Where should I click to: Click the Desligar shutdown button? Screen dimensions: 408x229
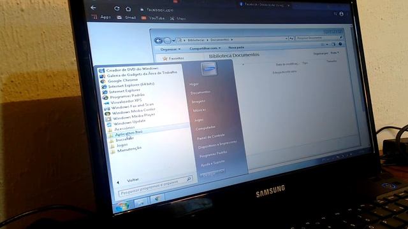(x=212, y=174)
